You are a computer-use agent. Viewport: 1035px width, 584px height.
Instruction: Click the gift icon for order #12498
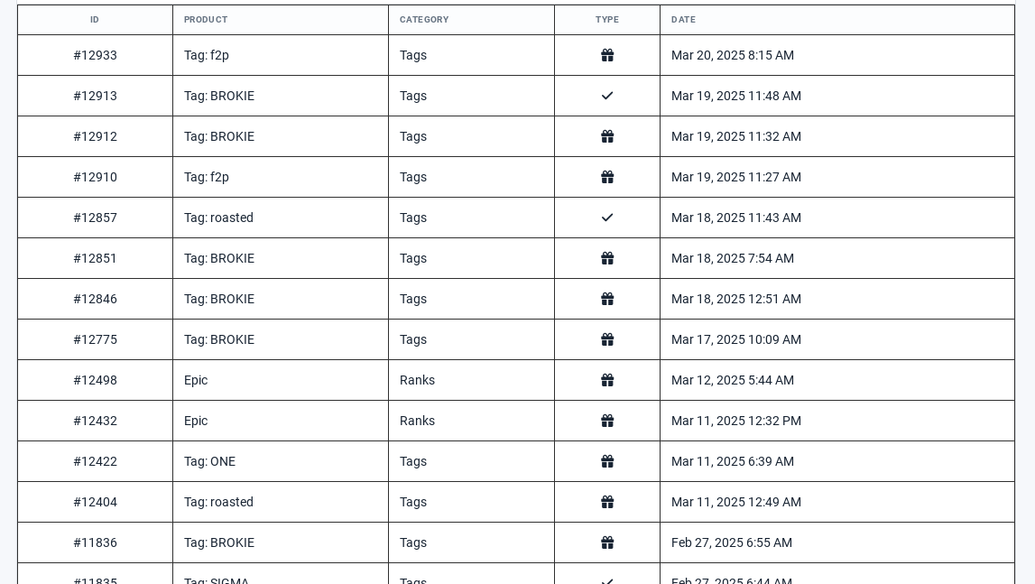point(607,381)
